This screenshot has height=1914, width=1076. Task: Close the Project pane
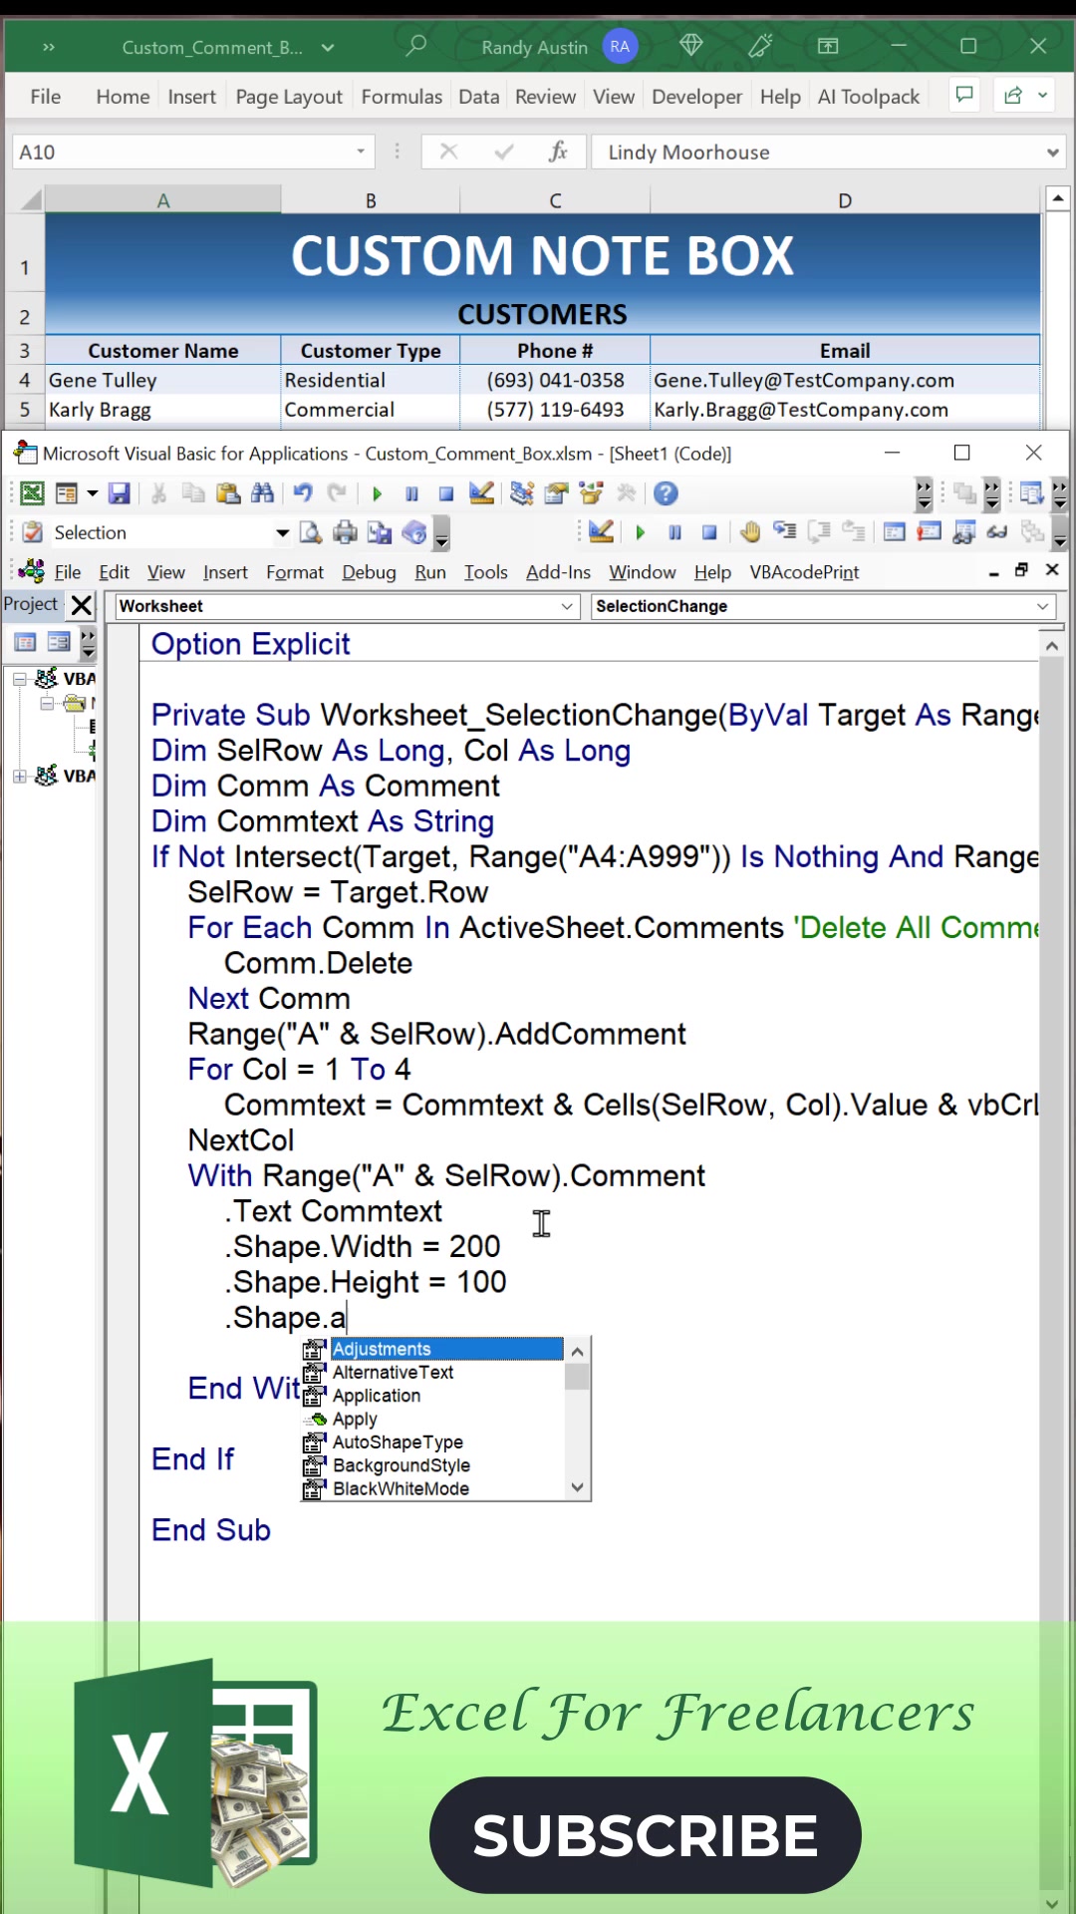click(x=82, y=604)
